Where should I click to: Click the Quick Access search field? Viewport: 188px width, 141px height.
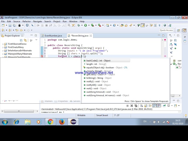point(166,30)
